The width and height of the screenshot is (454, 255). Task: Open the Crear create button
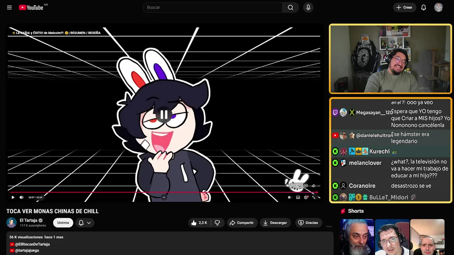pyautogui.click(x=404, y=7)
